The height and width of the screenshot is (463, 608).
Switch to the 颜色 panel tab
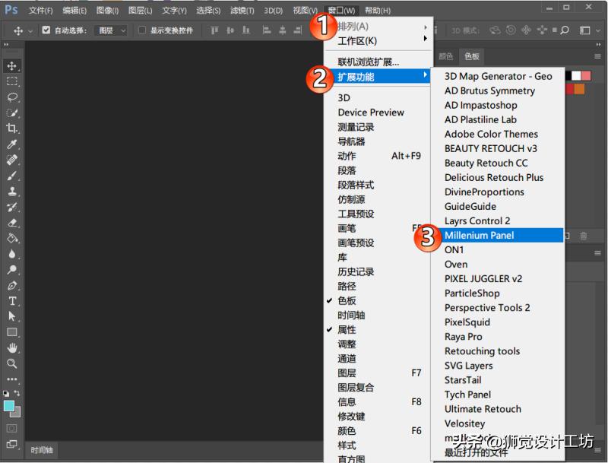(x=445, y=55)
